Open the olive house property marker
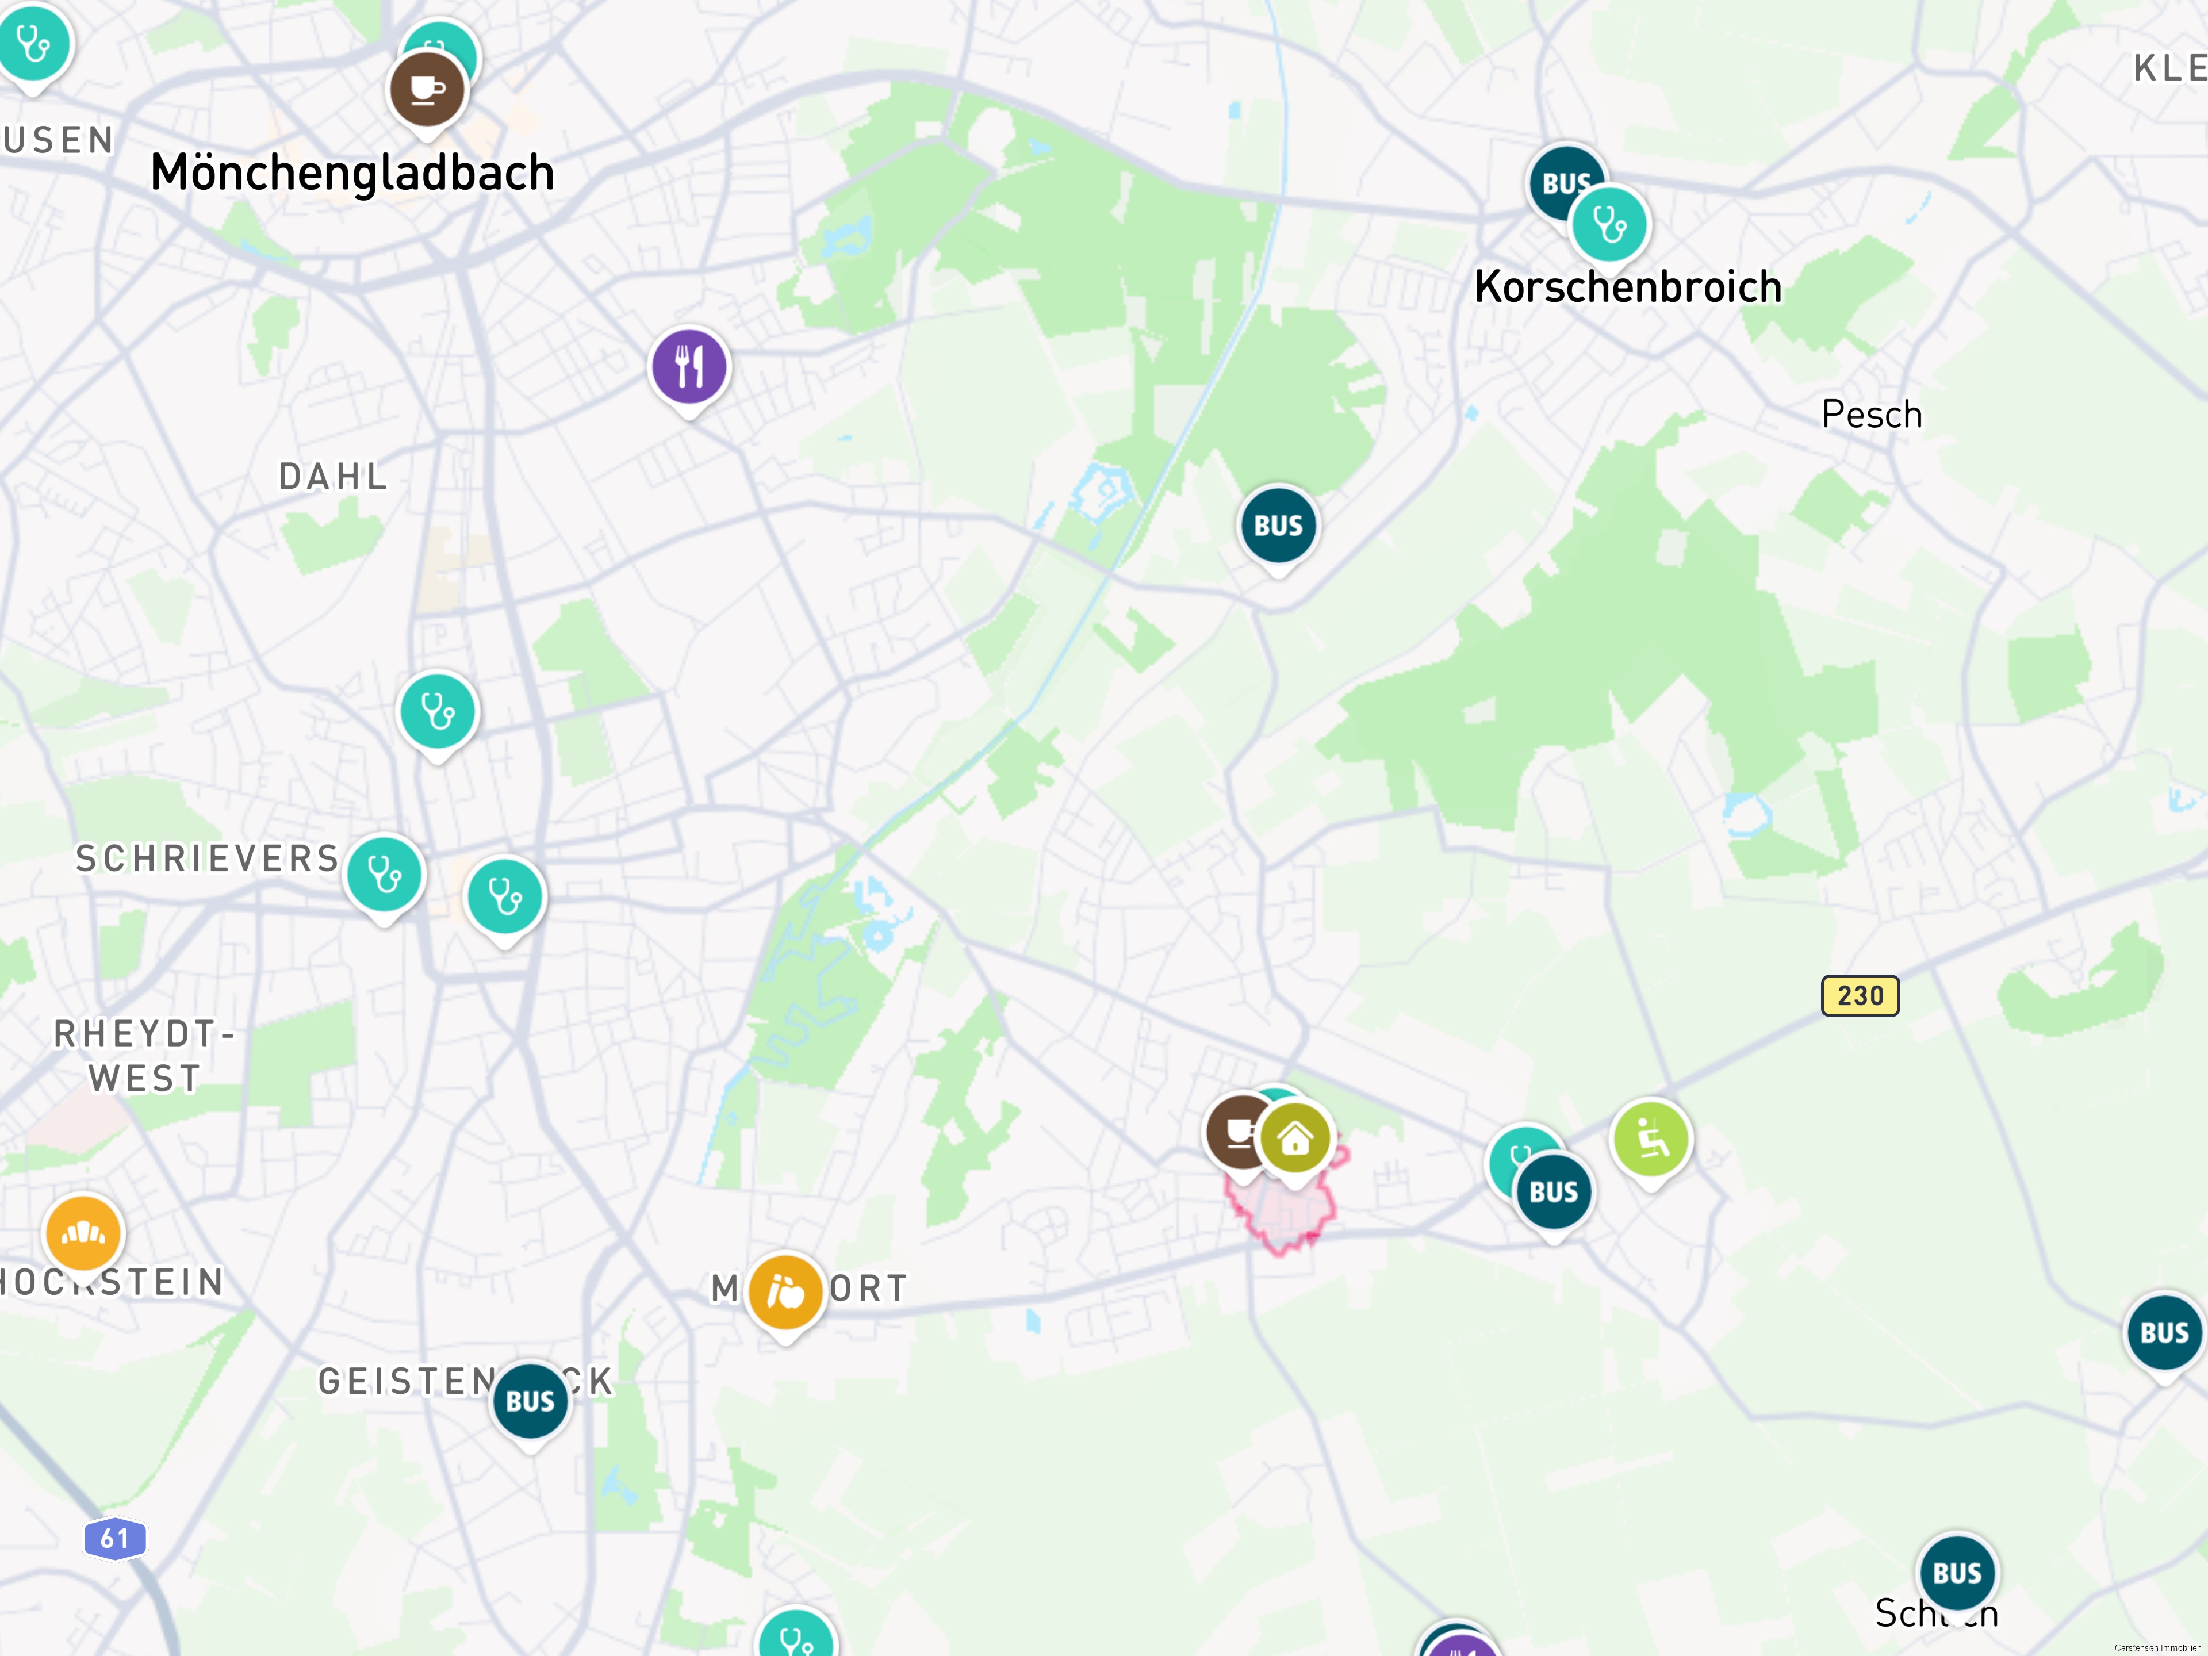Viewport: 2208px width, 1656px height. click(x=1295, y=1138)
